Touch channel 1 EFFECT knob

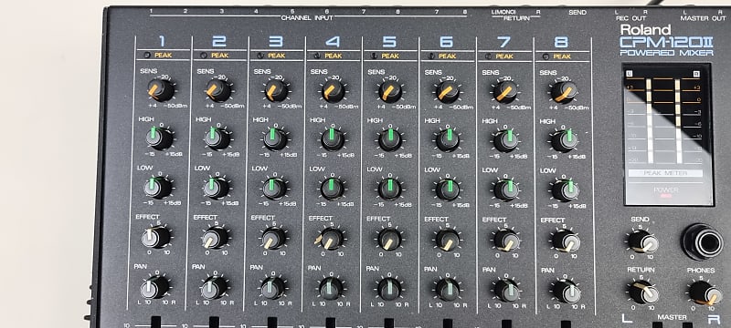155,238
